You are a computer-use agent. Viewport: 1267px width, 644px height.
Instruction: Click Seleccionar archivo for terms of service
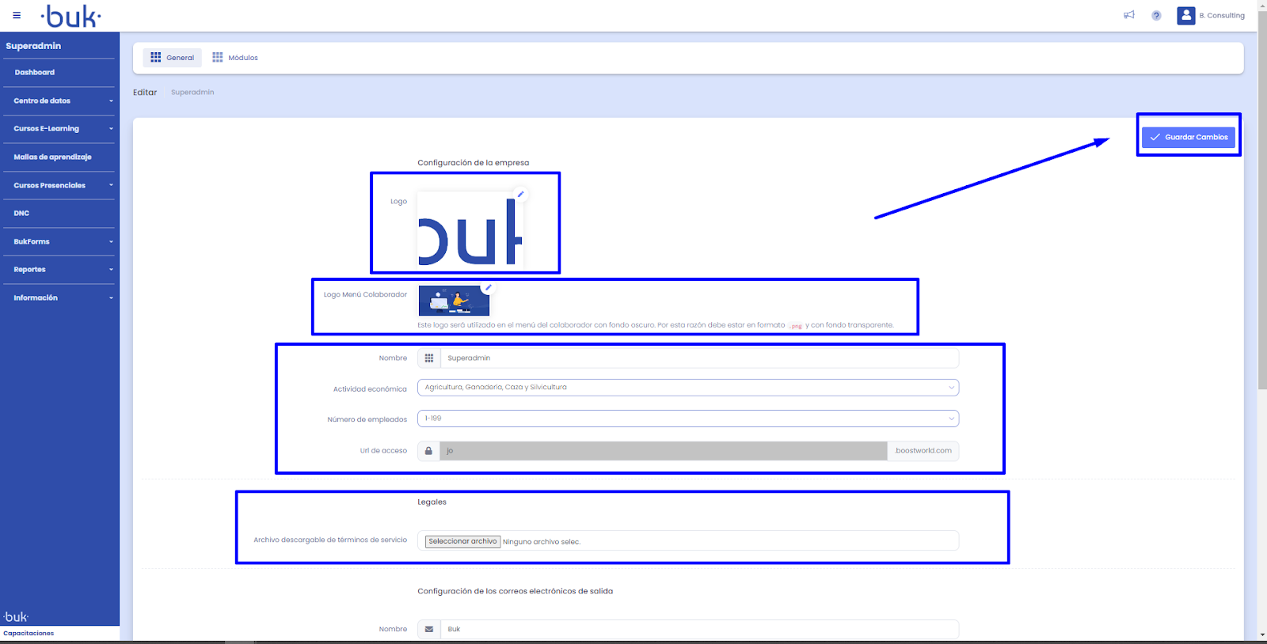click(462, 542)
